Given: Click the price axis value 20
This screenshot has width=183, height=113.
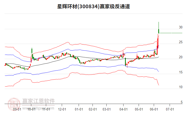Looking at the screenshot, I should [180, 57].
